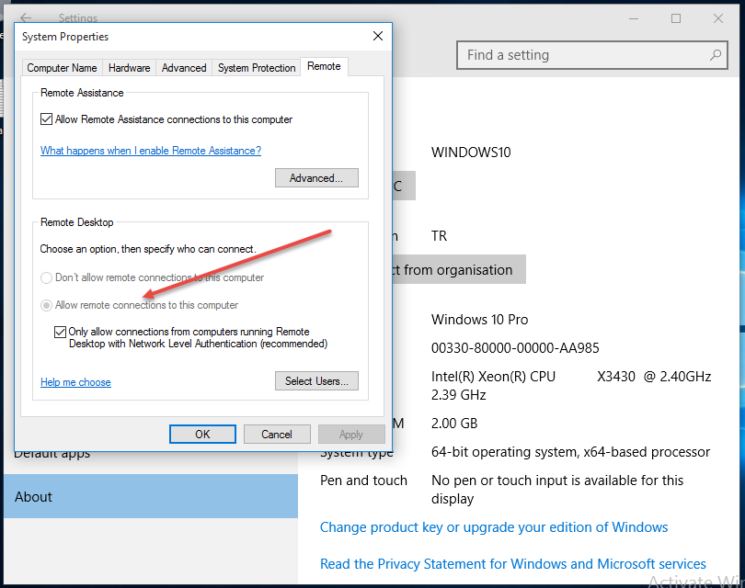Open the System Protection tab
Viewport: 745px width, 588px height.
pyautogui.click(x=257, y=68)
